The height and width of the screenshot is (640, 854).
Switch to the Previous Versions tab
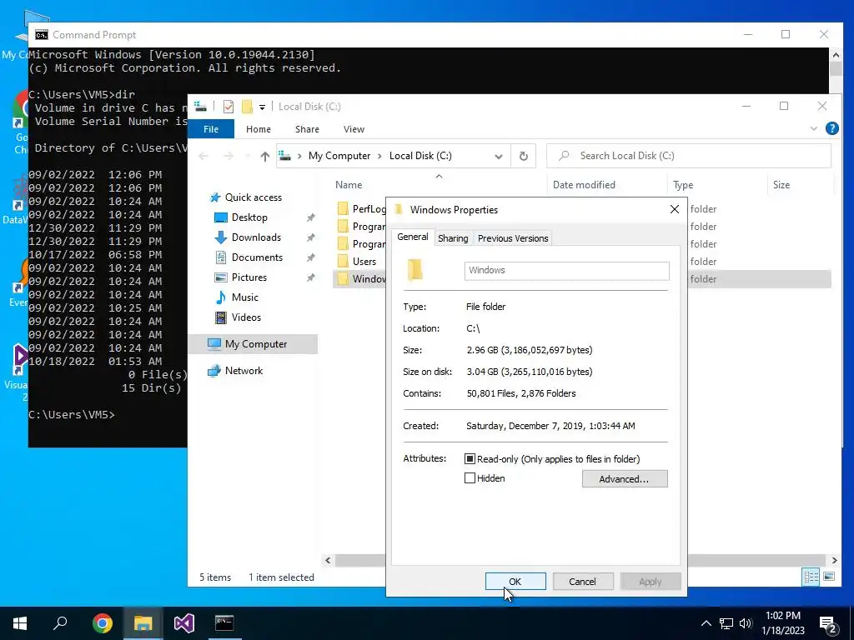[513, 238]
